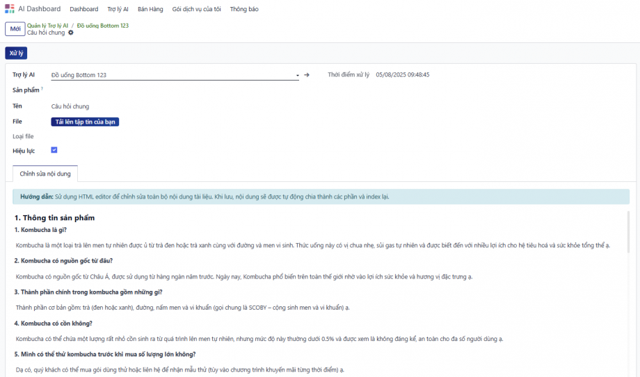Open the Gói dịch vụ của tôi menu
This screenshot has height=377, width=640.
[196, 9]
